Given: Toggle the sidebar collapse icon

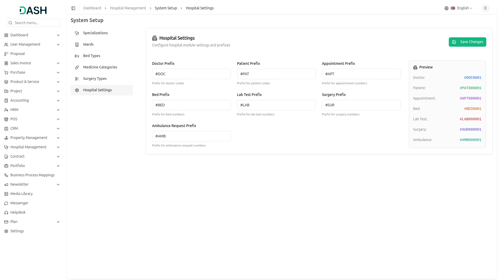Looking at the screenshot, I should [x=73, y=8].
